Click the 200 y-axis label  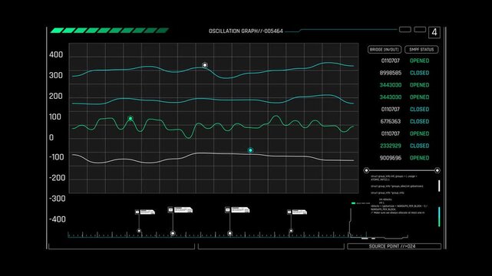[x=56, y=96]
